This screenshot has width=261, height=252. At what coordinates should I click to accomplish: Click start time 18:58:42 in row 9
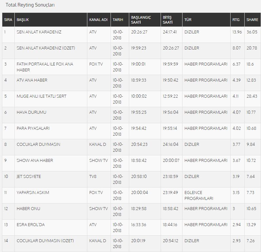pyautogui.click(x=139, y=161)
